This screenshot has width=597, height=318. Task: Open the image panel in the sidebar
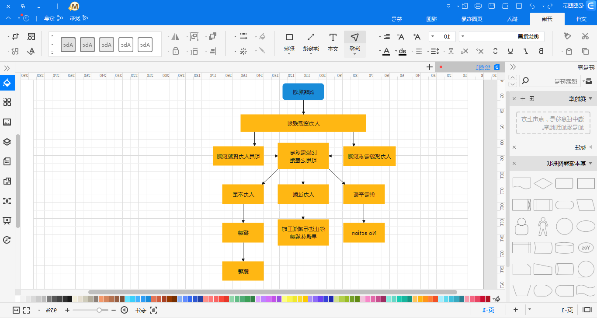click(7, 122)
